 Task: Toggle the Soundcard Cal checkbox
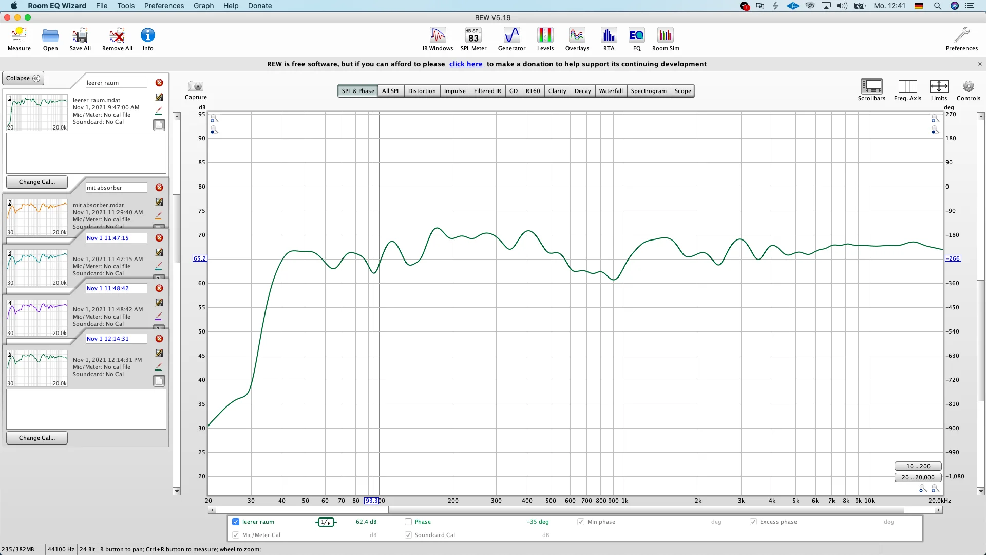click(408, 535)
